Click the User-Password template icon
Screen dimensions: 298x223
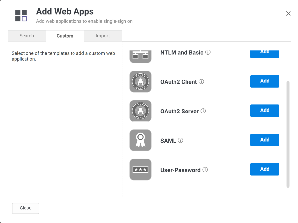[140, 170]
